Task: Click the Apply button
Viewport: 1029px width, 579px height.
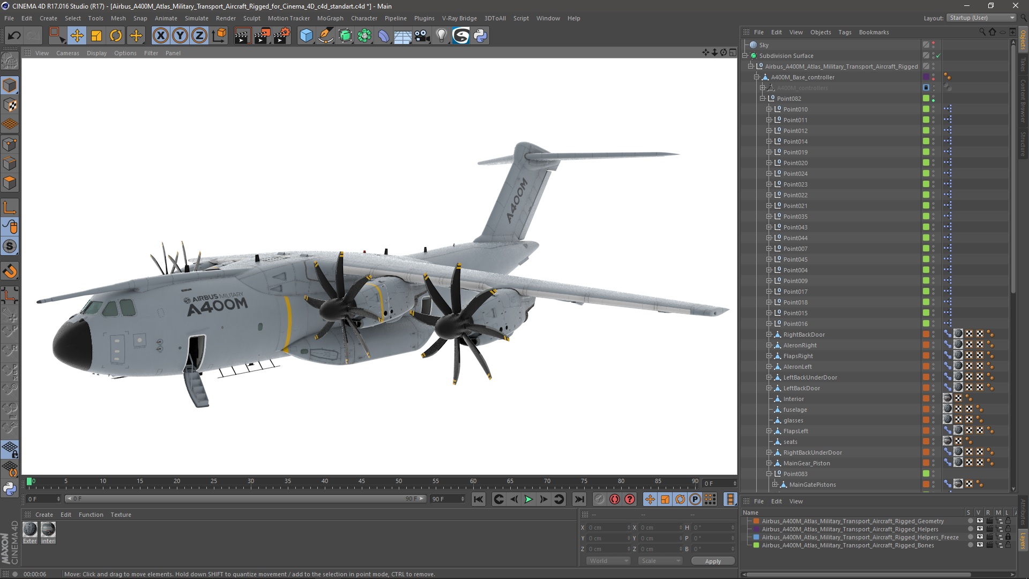Action: pyautogui.click(x=713, y=561)
